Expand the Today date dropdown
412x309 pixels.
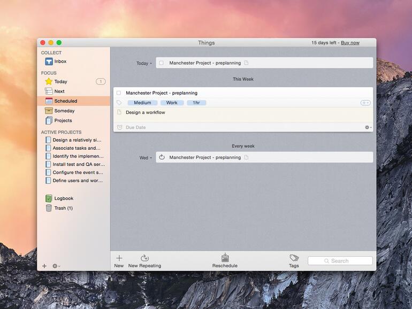click(144, 63)
